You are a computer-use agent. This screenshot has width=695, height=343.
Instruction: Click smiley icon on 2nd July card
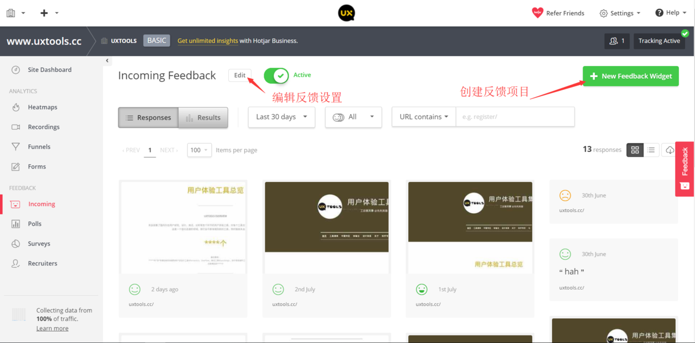coord(278,289)
